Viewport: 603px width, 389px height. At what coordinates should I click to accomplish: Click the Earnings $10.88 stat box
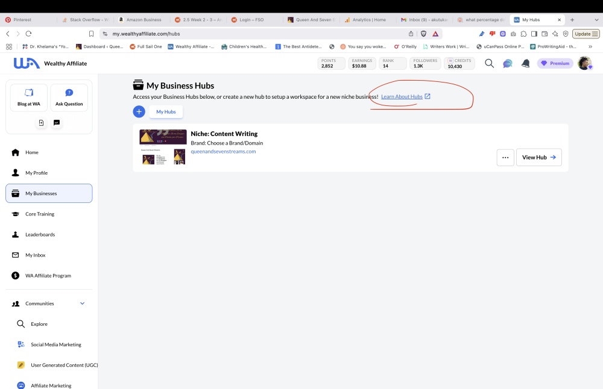362,63
